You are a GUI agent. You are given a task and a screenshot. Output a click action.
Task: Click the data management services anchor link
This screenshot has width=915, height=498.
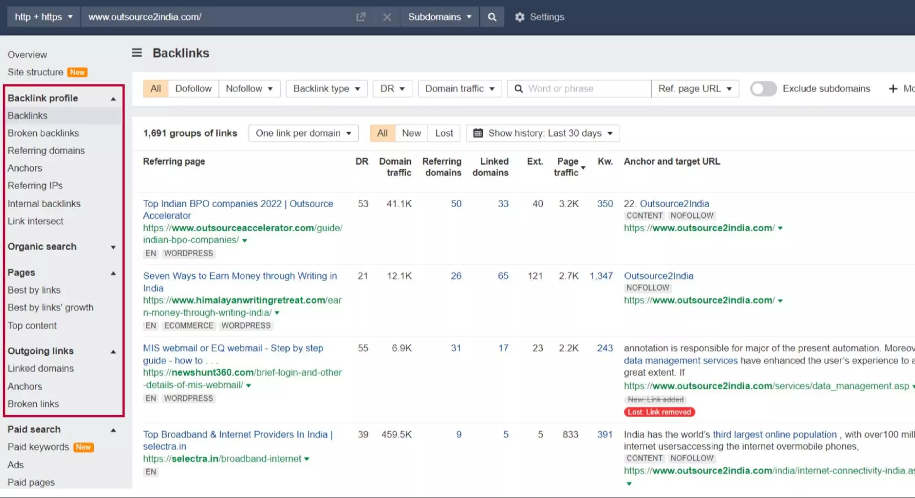(681, 360)
